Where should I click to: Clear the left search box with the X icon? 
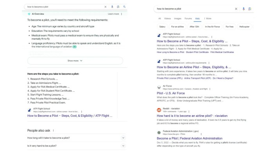[x=105, y=7]
